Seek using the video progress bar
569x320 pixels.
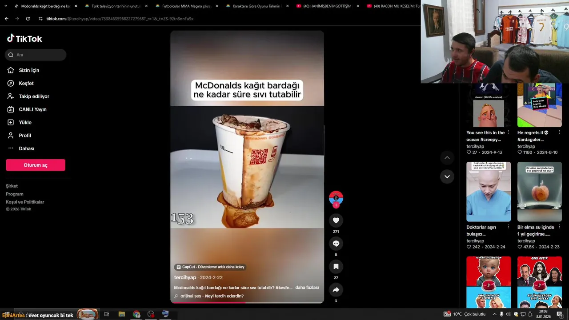(247, 302)
